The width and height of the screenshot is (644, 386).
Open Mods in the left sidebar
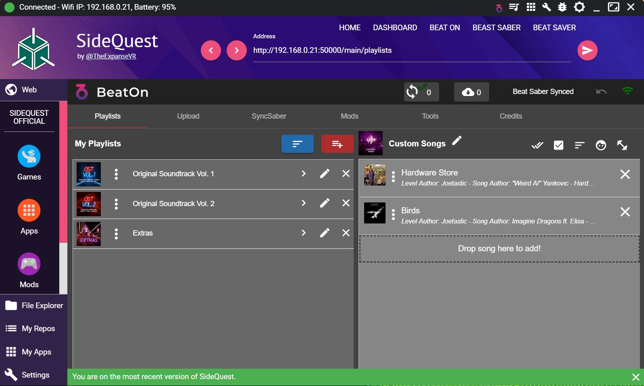click(x=29, y=271)
